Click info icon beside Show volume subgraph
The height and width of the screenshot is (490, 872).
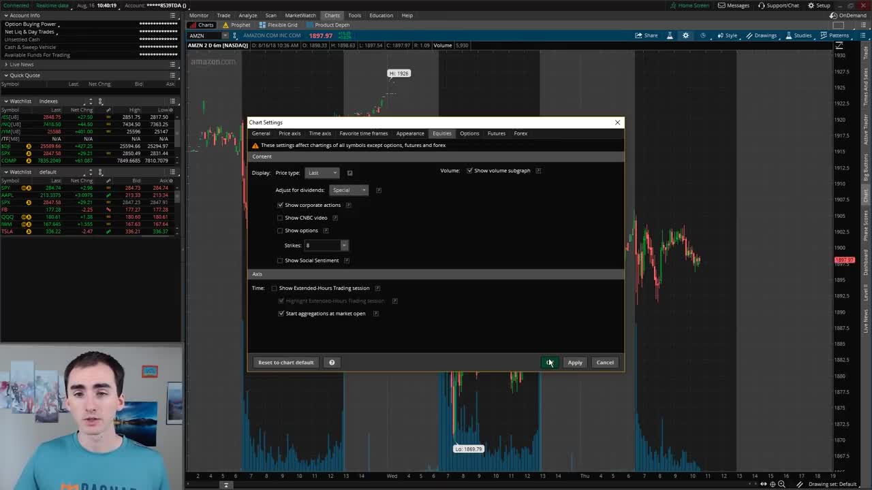tap(538, 171)
